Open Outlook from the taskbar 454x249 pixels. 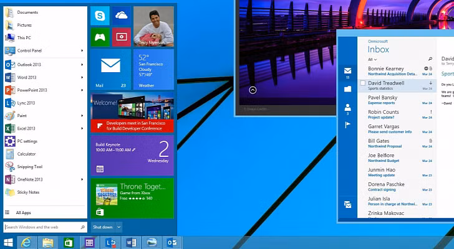point(173,243)
